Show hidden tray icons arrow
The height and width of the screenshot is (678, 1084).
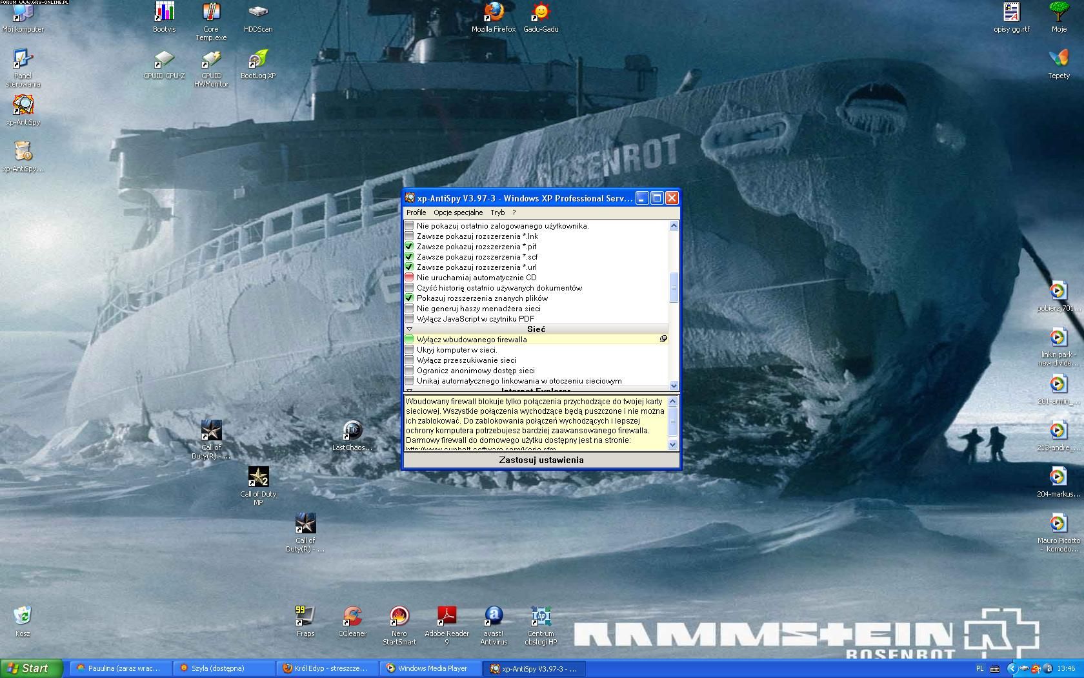(1012, 668)
